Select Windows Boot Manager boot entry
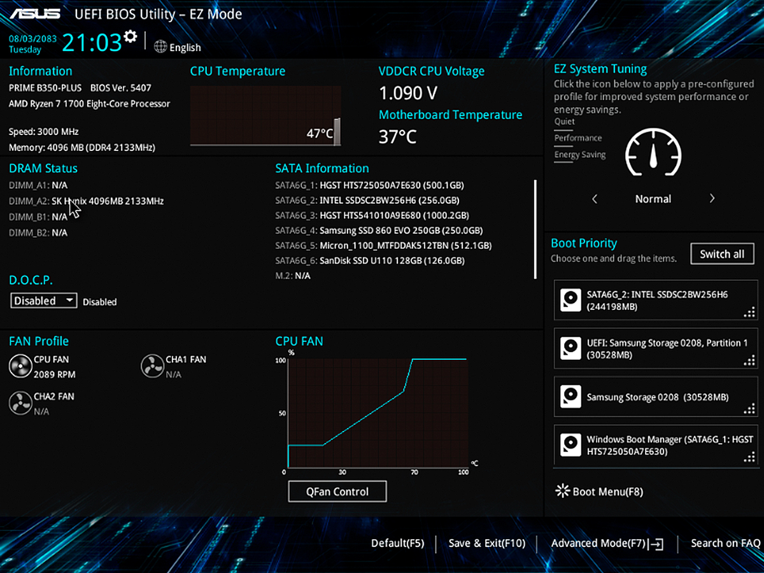764x573 pixels. 656,446
